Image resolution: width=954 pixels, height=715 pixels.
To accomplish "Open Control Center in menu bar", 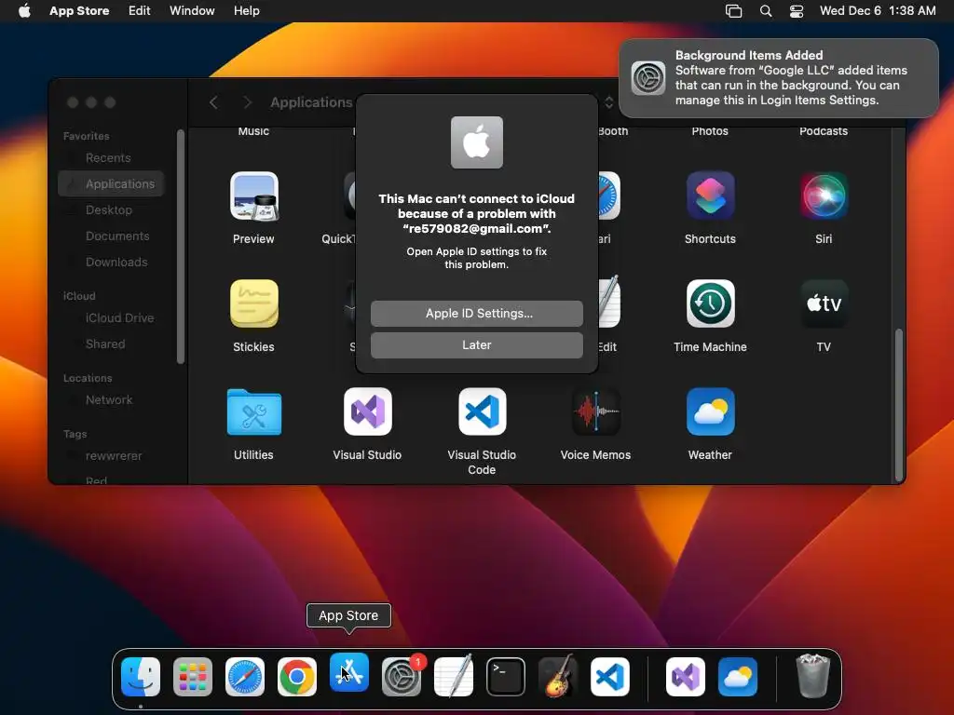I will click(797, 11).
